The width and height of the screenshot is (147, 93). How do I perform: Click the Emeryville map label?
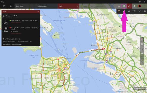[96, 45]
